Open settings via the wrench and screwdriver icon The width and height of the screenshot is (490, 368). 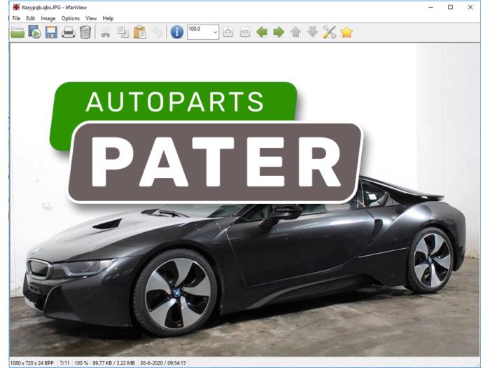click(330, 32)
